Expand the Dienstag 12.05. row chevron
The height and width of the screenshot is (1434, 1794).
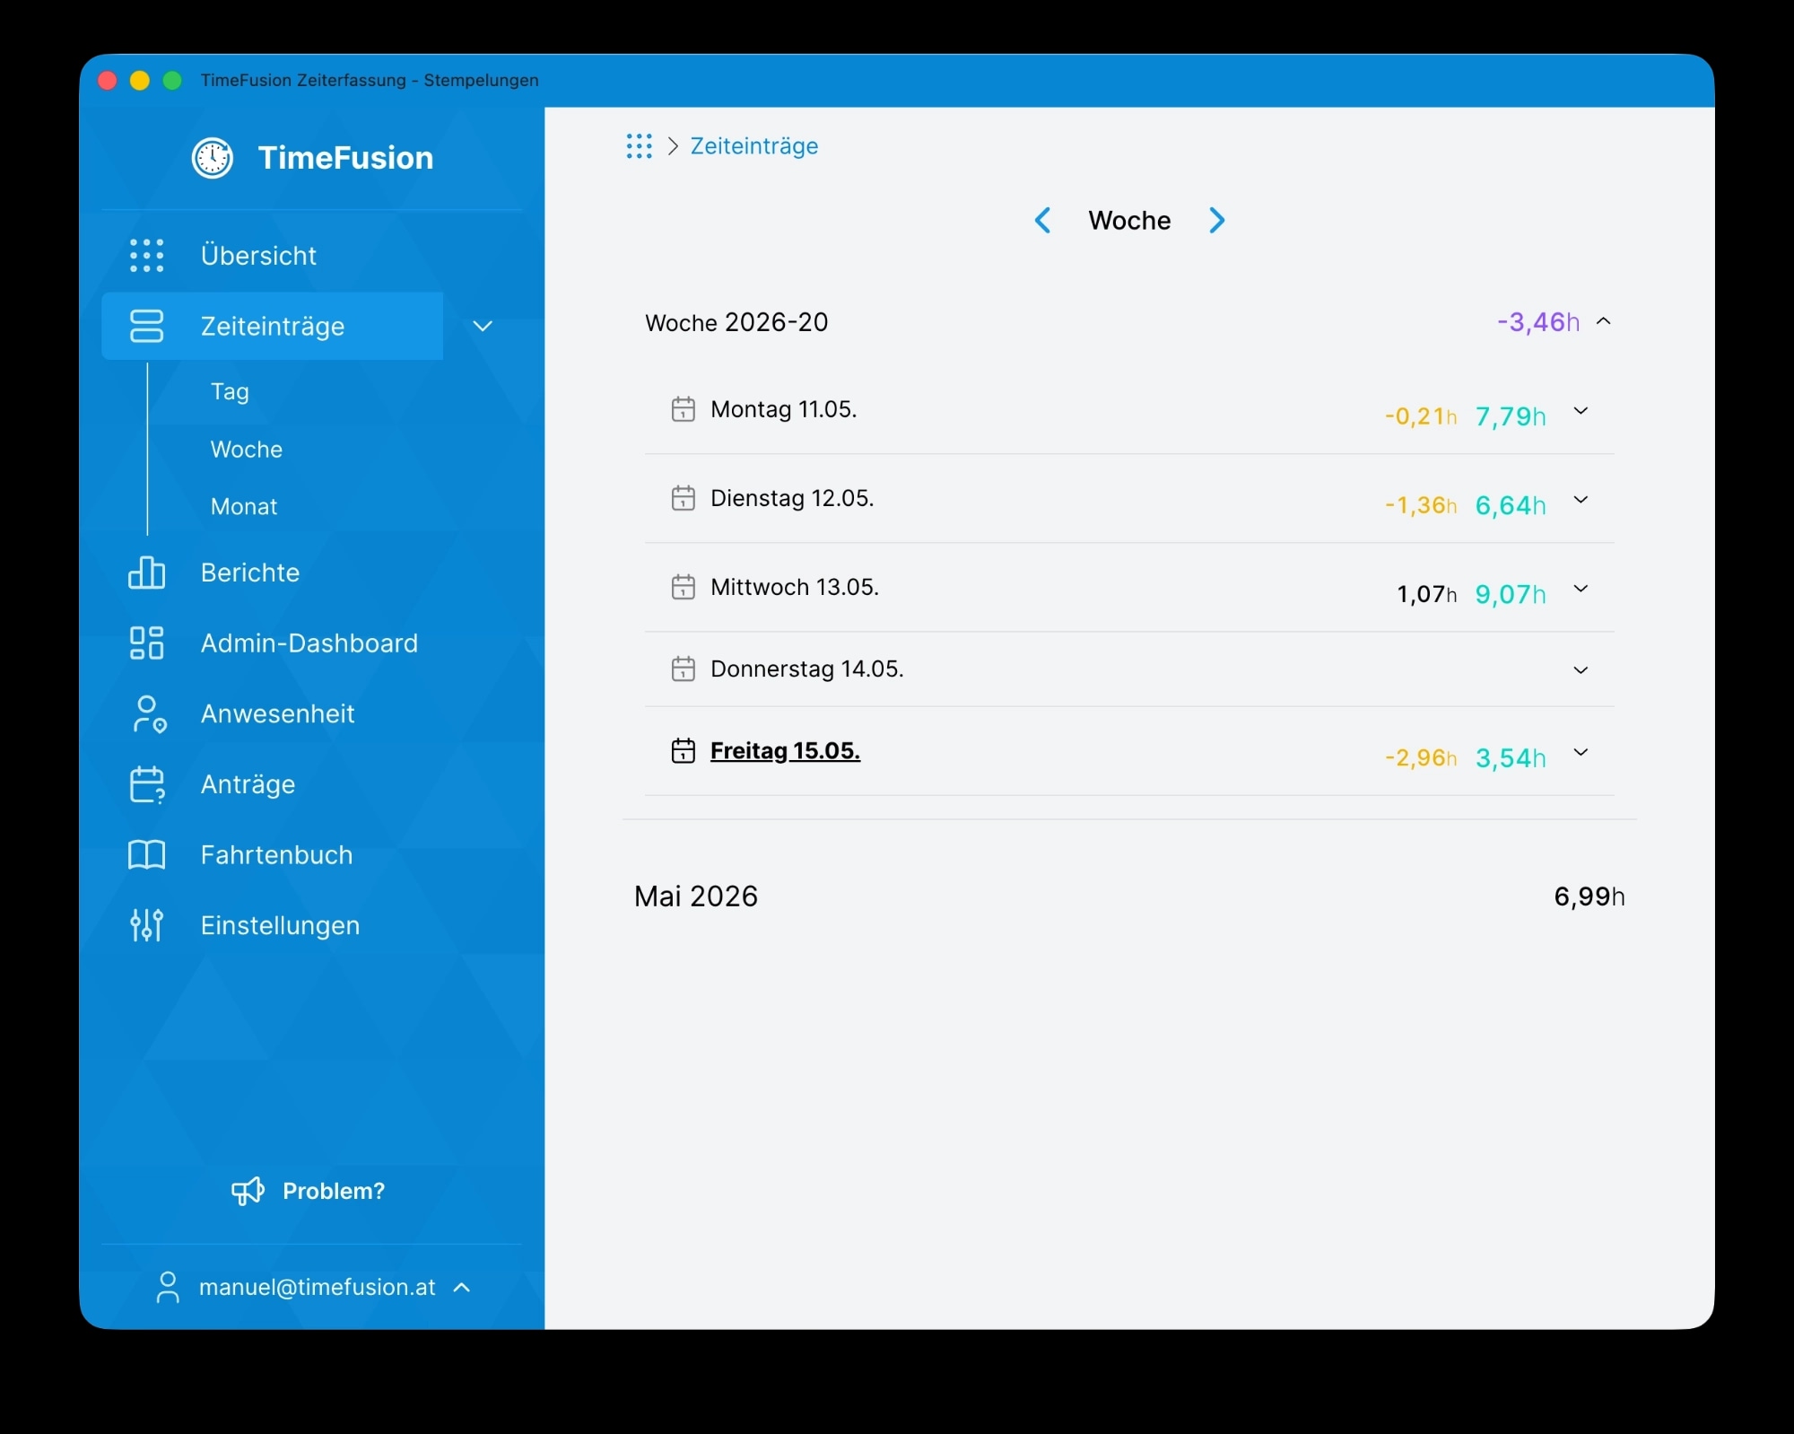coord(1581,500)
